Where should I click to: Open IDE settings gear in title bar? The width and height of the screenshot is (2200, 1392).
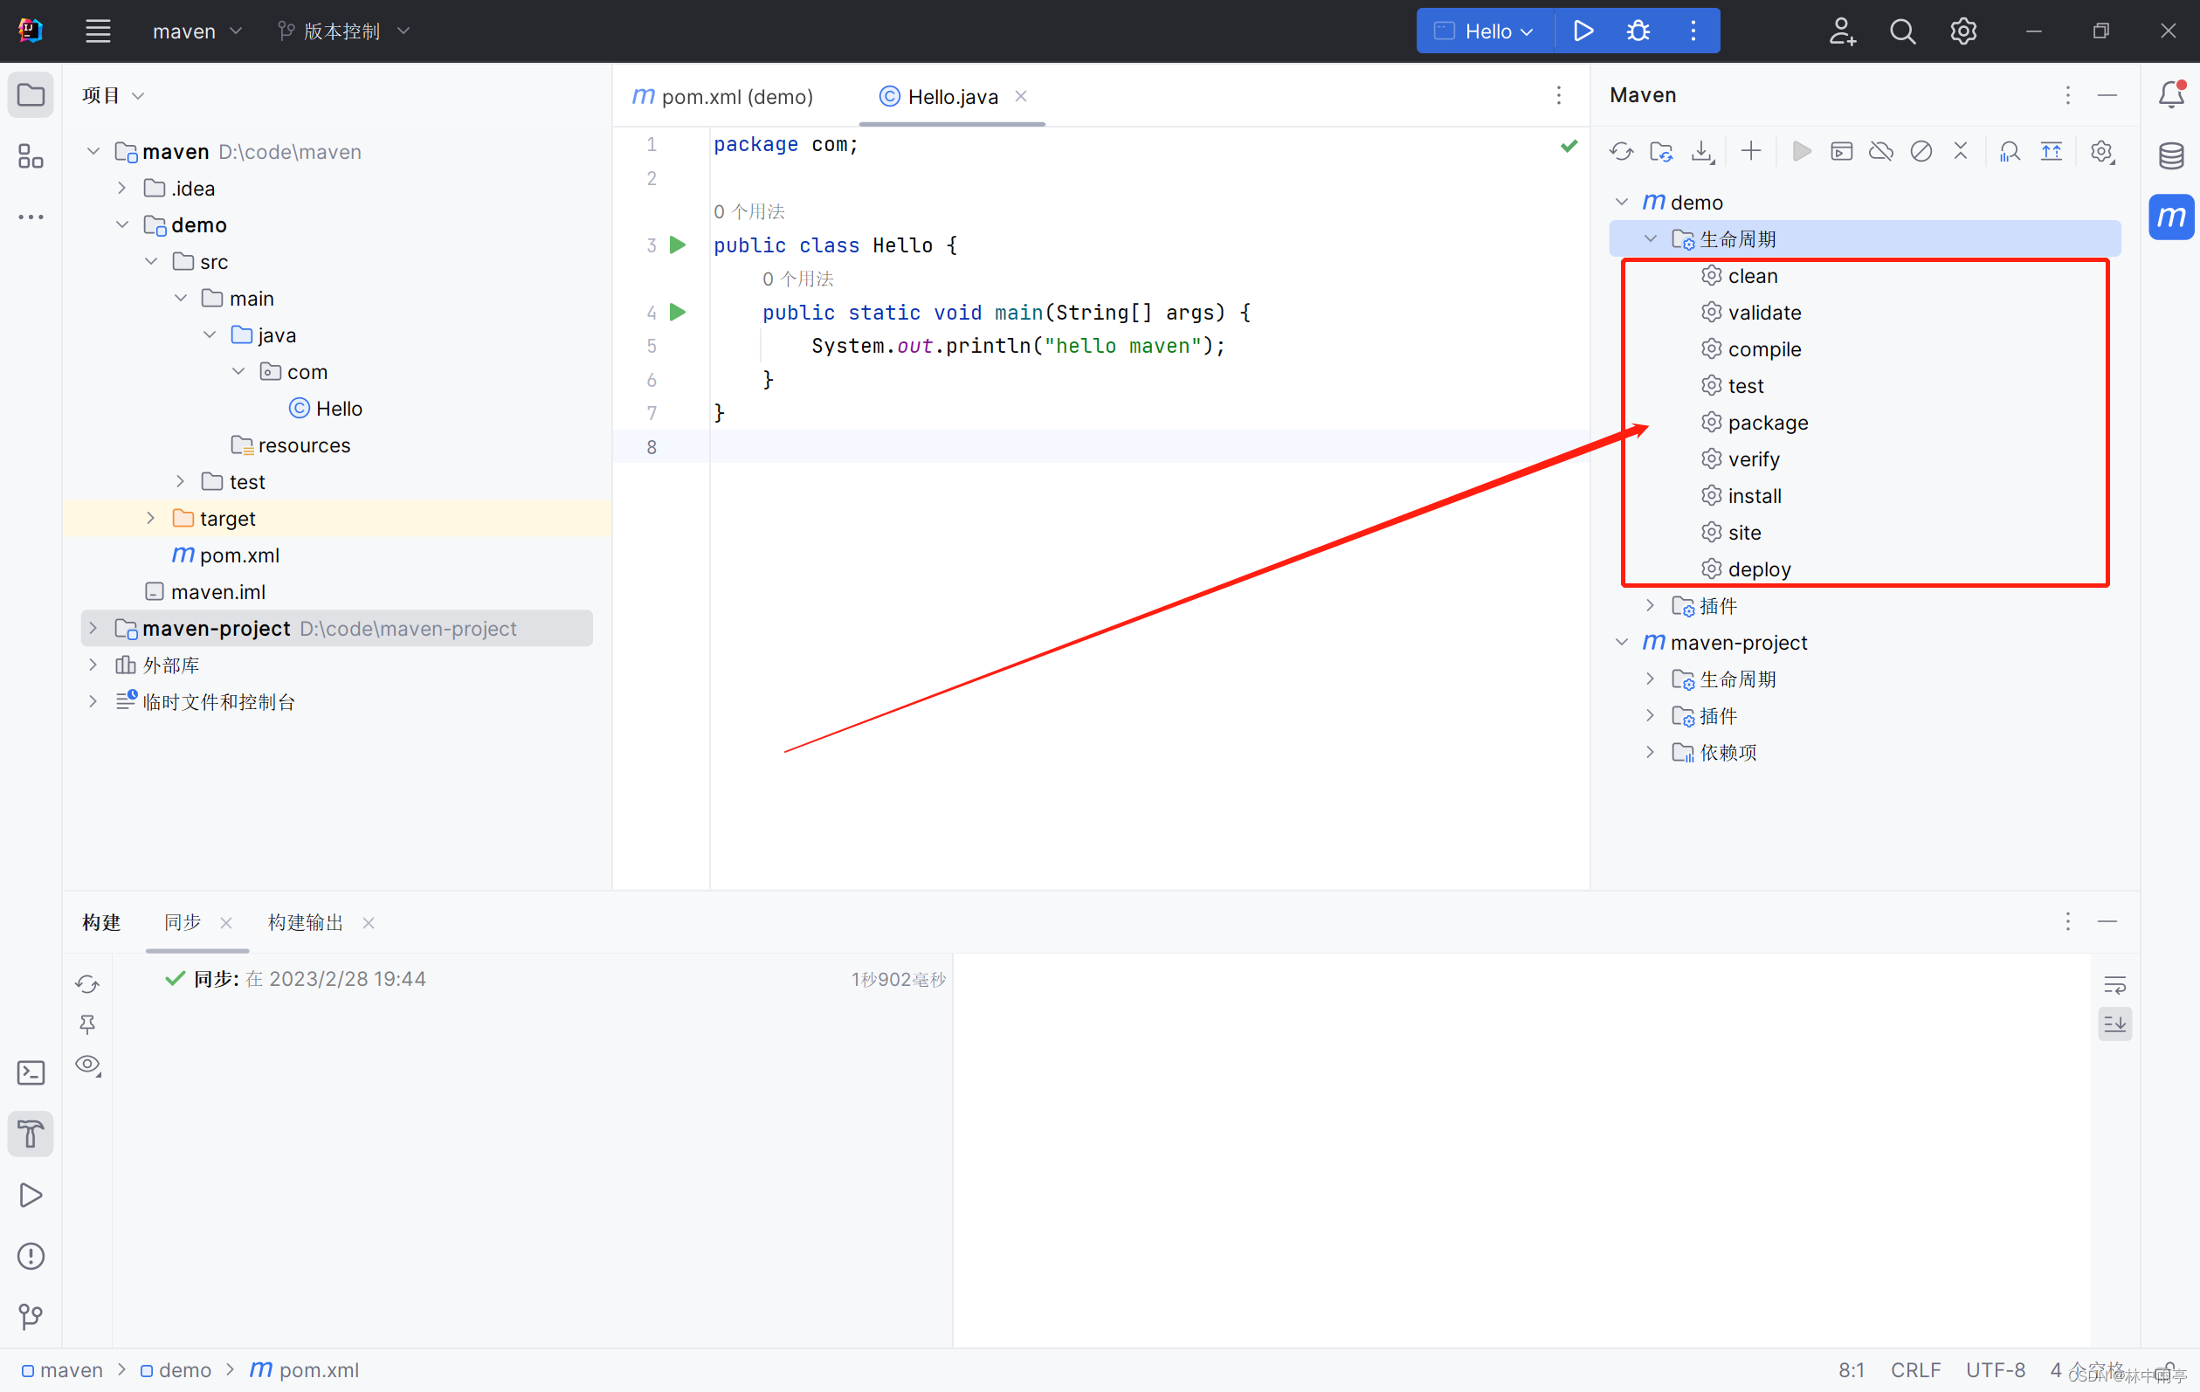1963,31
